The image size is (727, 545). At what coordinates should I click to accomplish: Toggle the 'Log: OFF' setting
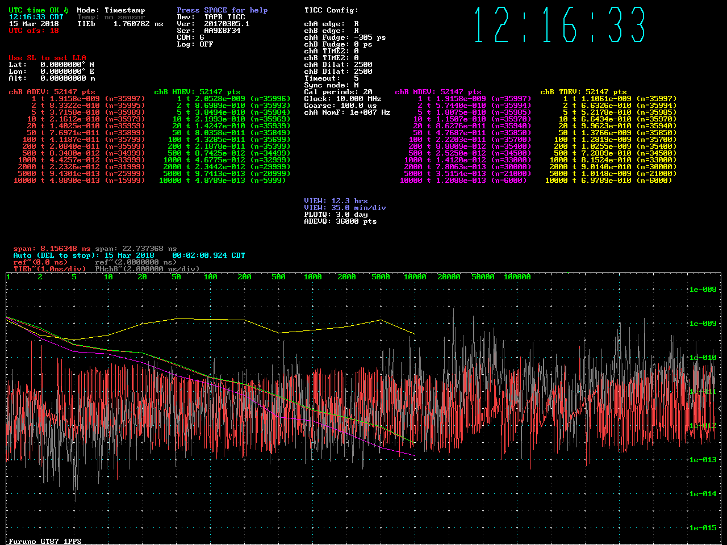[x=195, y=44]
